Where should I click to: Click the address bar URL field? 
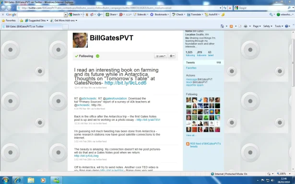click(118, 8)
